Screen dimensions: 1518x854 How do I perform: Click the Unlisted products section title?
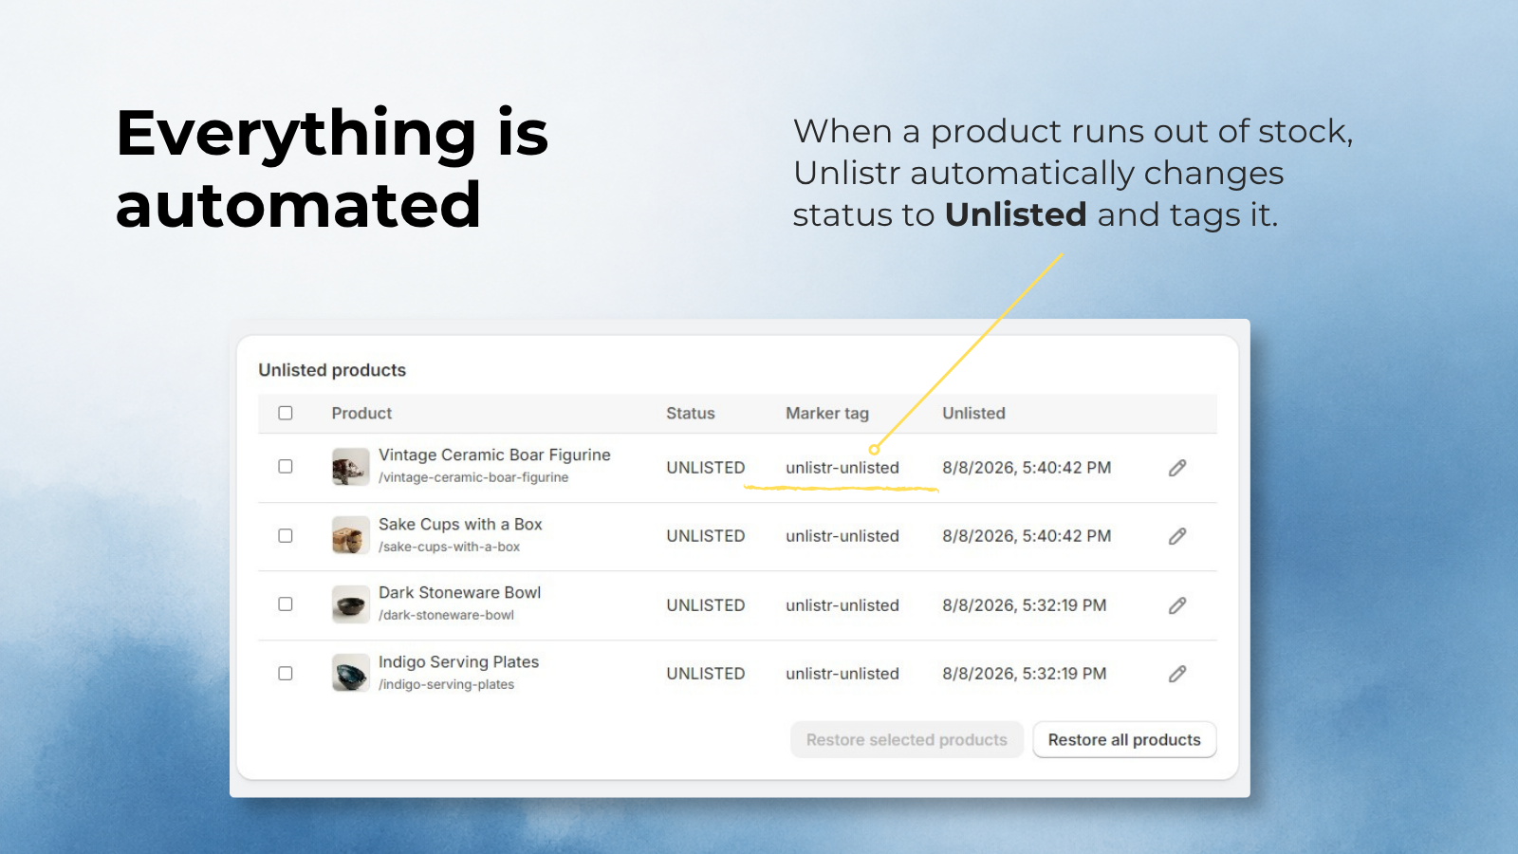(x=332, y=370)
